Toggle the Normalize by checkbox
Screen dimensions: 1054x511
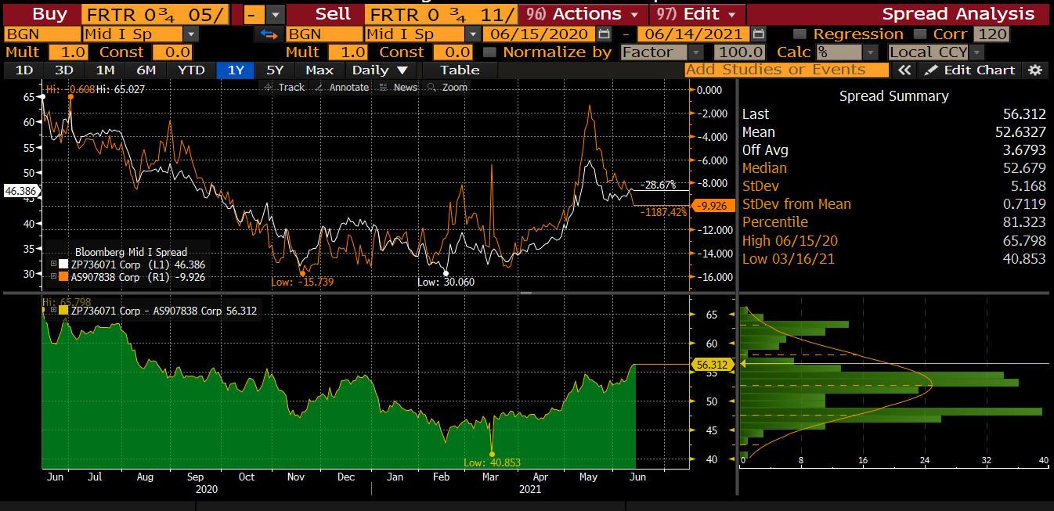(x=489, y=52)
